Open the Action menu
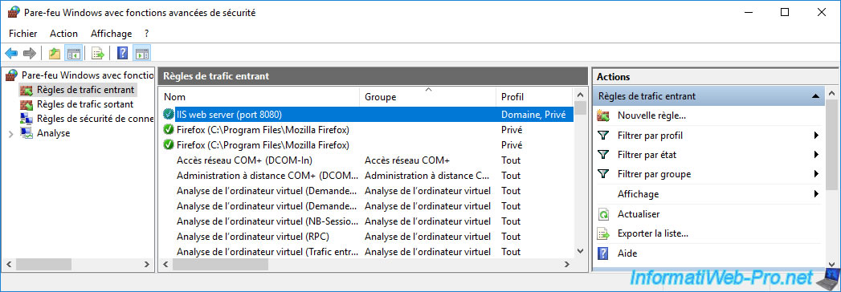The height and width of the screenshot is (292, 841). (63, 33)
